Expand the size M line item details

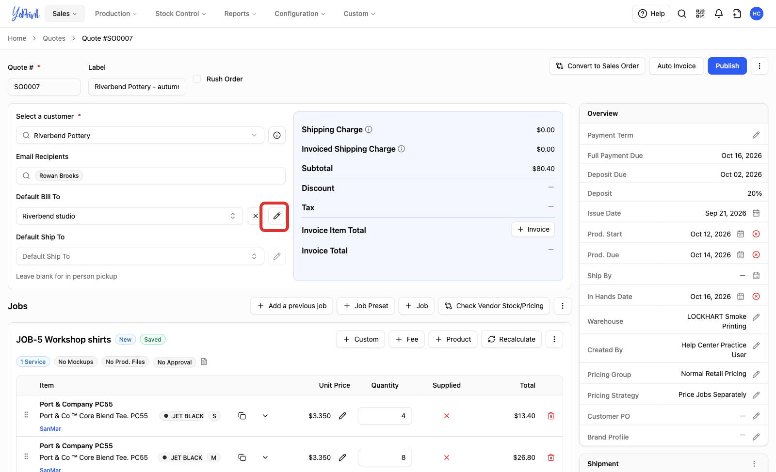coord(265,457)
